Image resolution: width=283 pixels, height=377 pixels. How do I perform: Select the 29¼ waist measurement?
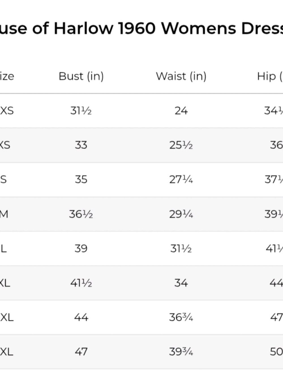[x=181, y=214]
